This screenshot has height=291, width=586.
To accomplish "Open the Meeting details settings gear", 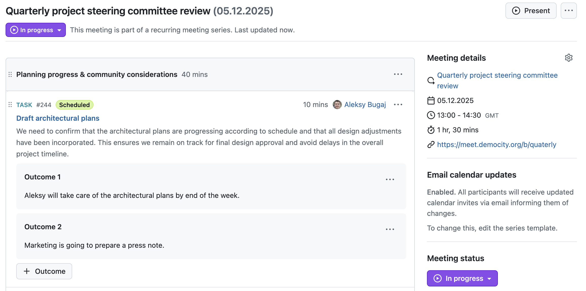I will [x=569, y=58].
